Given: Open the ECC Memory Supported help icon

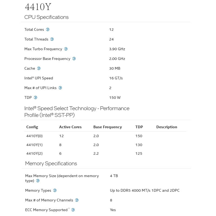Looking at the screenshot, I should [73, 210].
